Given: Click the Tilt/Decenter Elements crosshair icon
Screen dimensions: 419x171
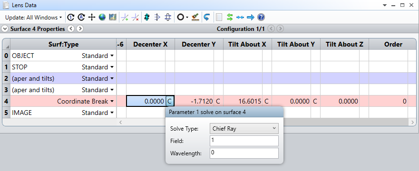Looking at the screenshot, I should tap(92, 18).
